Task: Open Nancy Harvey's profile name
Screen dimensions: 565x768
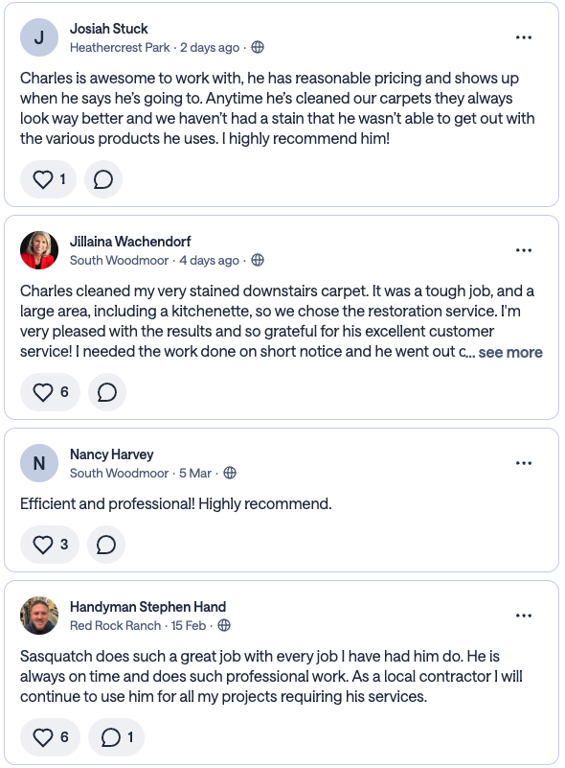Action: click(x=110, y=454)
